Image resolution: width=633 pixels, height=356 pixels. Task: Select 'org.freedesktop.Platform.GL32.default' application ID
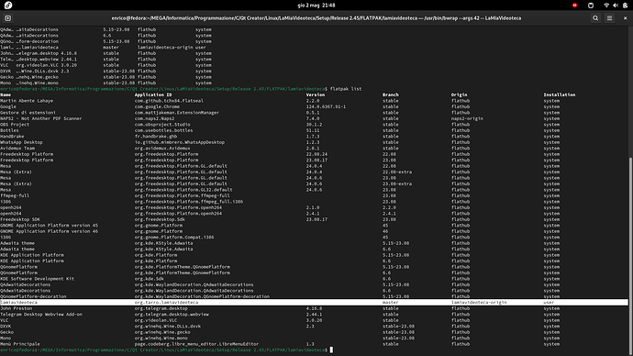click(183, 190)
